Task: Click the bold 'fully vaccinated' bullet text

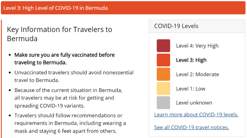Action: 64,58
